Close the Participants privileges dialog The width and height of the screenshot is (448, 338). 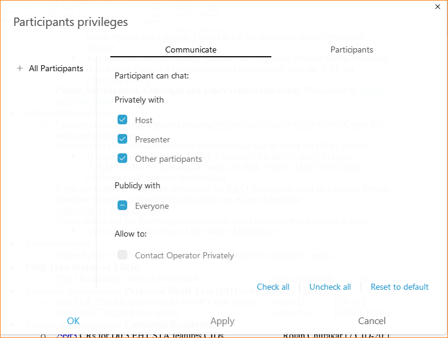tap(437, 7)
